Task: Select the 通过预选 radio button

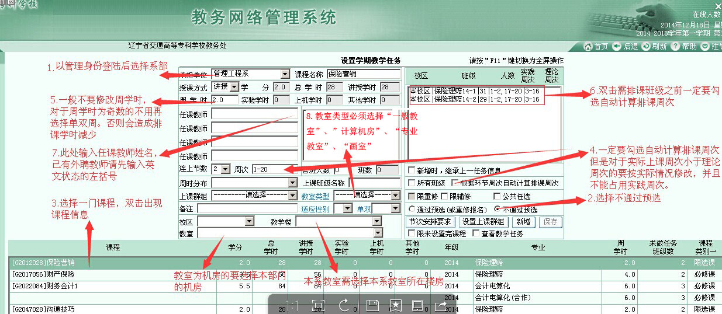Action: (412, 210)
